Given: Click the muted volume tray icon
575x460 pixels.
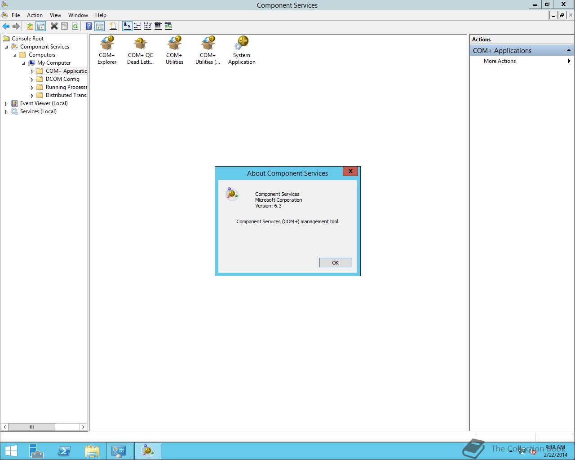Looking at the screenshot, I should tap(533, 451).
